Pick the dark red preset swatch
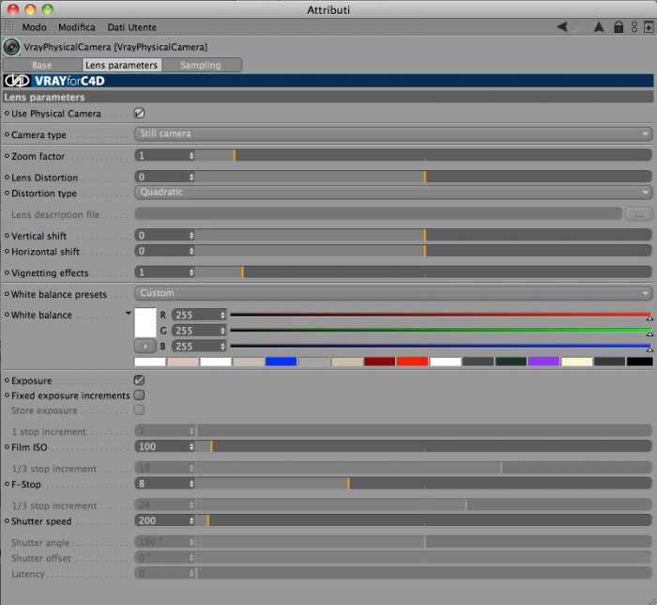 point(379,362)
